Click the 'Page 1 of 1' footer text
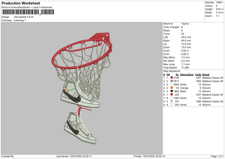This screenshot has height=159, width=225. pos(217,156)
